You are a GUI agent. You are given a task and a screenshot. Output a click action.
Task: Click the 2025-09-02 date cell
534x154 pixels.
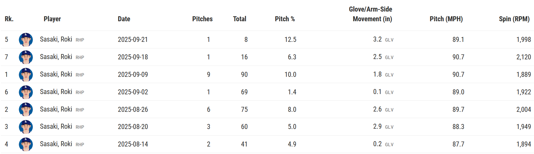[133, 92]
